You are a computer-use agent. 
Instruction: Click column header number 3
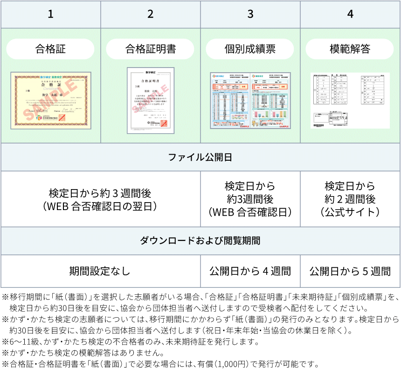pyautogui.click(x=250, y=14)
